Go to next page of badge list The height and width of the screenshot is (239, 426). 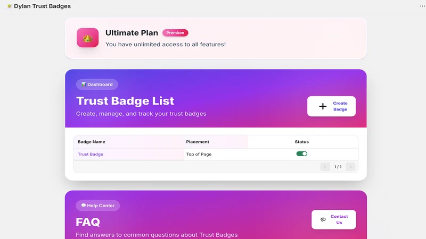tap(350, 167)
